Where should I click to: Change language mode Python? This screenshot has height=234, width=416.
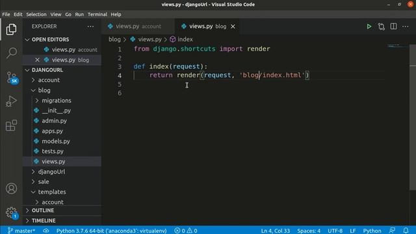(372, 231)
